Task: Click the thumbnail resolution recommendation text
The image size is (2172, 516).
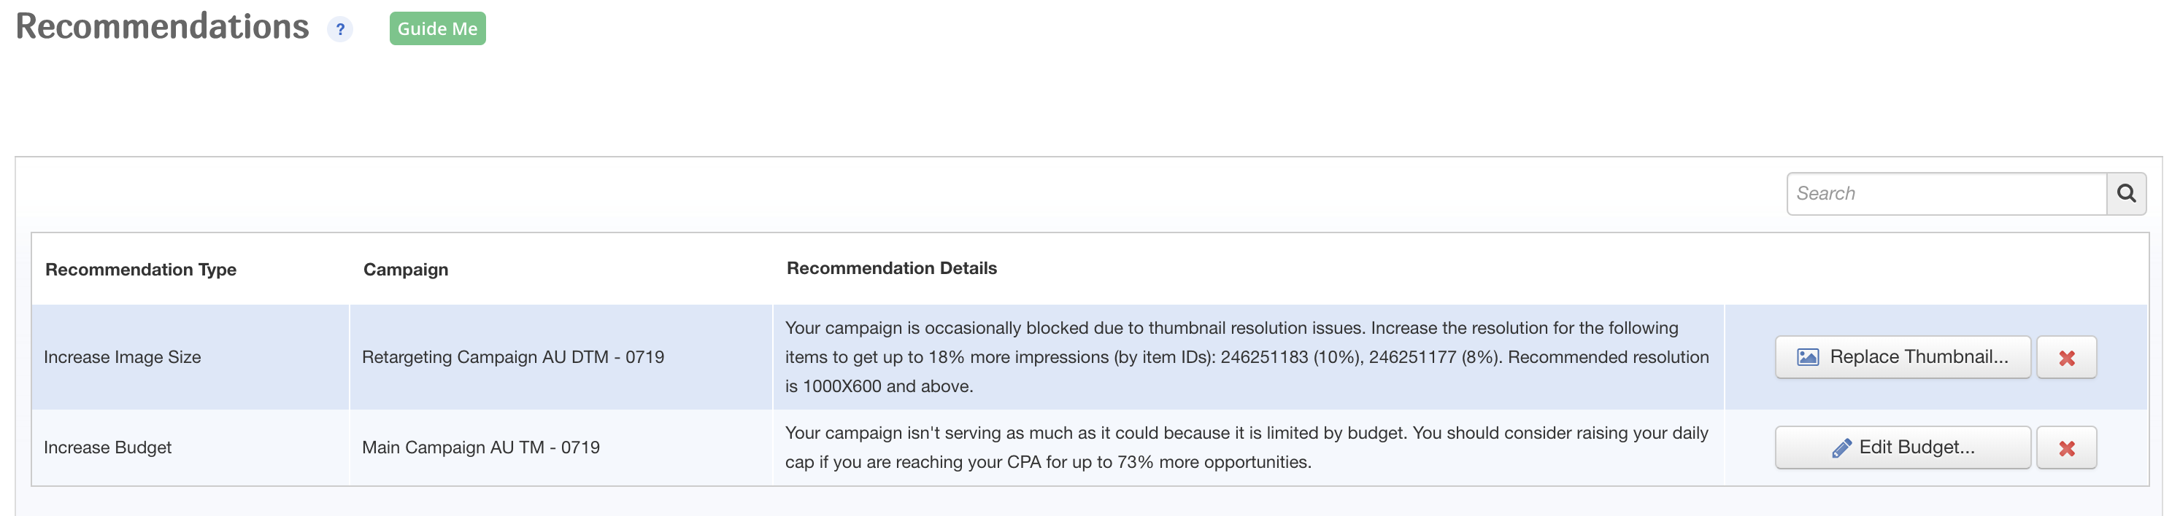Action: 1247,357
